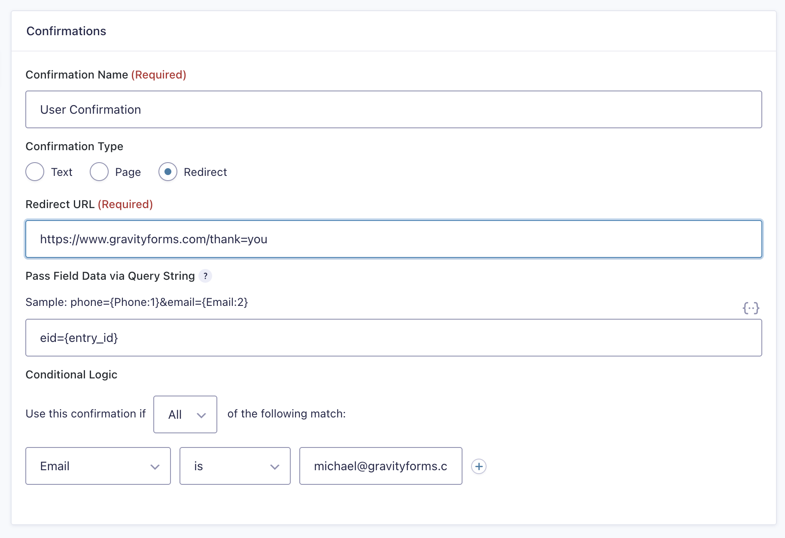The width and height of the screenshot is (785, 538).
Task: Click the Confirmation Type label
Action: [74, 146]
